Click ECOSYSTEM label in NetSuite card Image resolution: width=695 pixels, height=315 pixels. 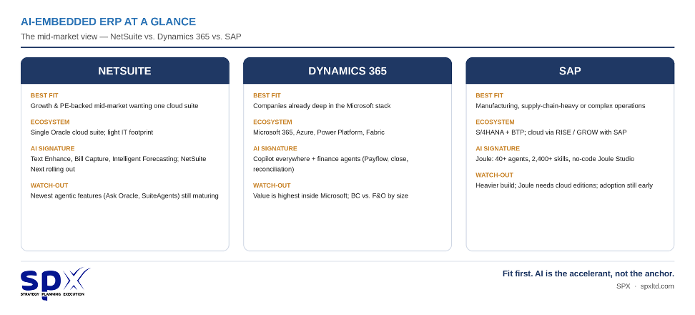pyautogui.click(x=50, y=122)
